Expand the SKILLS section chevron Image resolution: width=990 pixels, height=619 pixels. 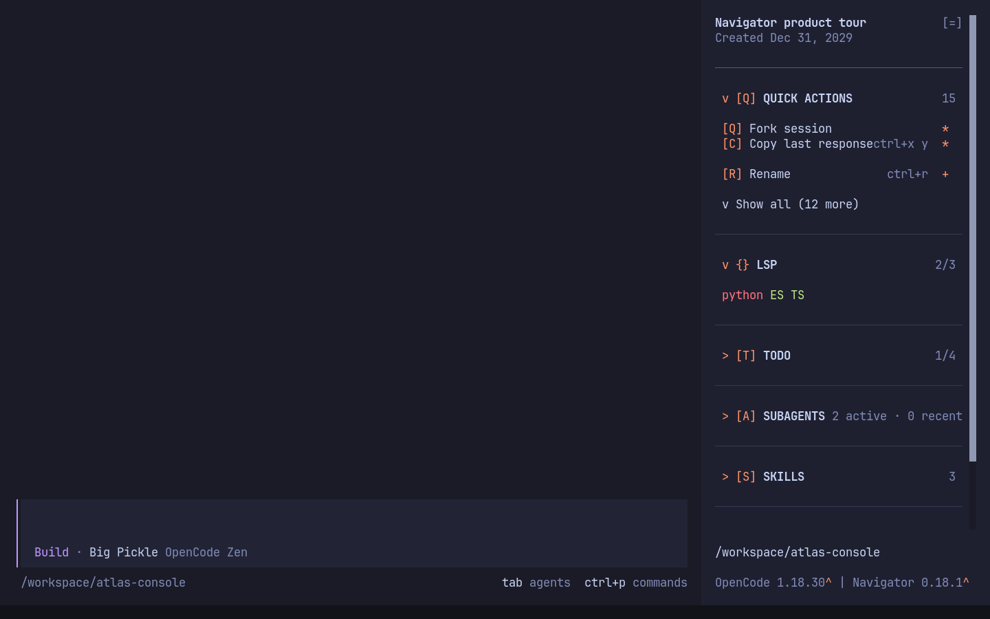click(725, 477)
